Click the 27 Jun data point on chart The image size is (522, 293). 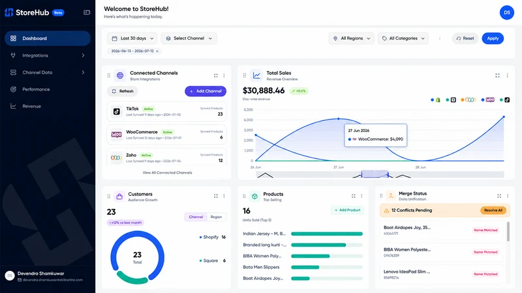tap(339, 119)
